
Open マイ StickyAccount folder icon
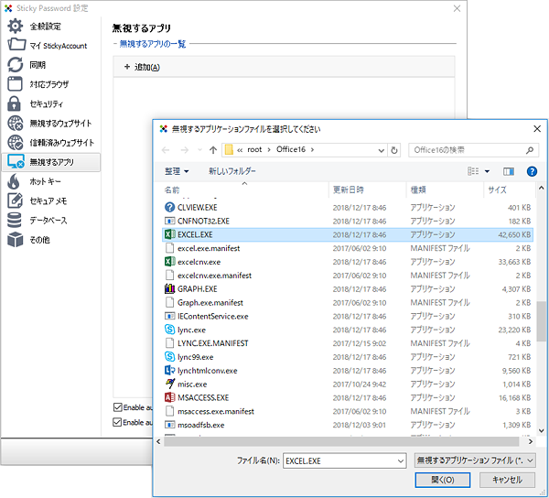point(16,45)
